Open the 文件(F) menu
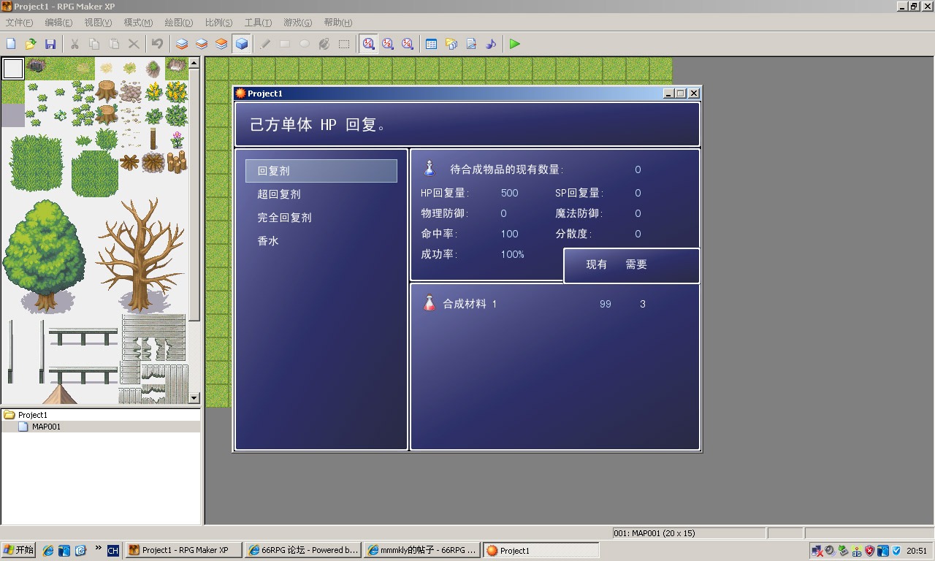The width and height of the screenshot is (935, 561). point(19,23)
